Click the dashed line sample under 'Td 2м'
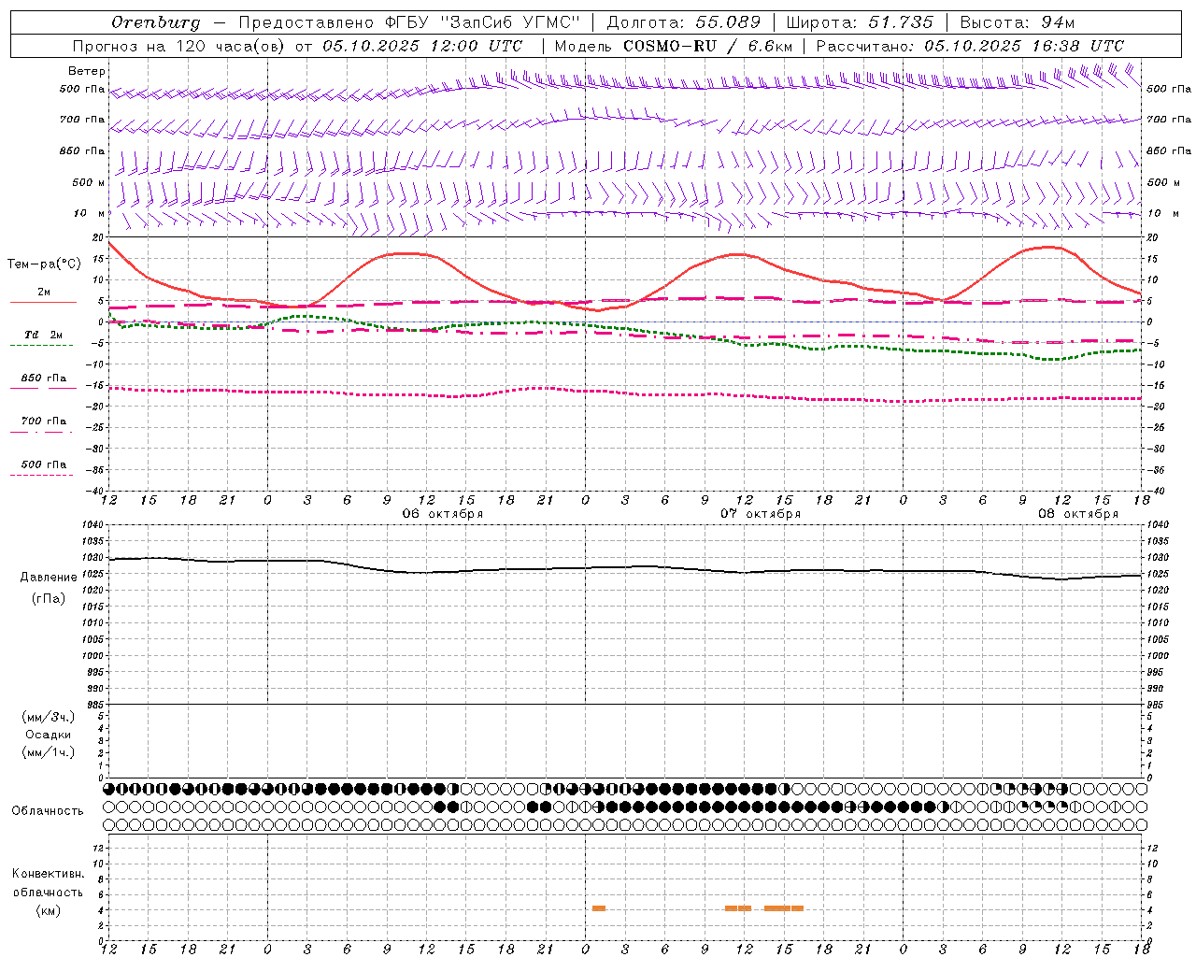Screen dimensions: 1196x957 (41, 346)
